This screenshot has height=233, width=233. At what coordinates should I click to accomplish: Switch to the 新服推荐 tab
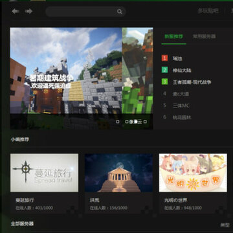click(x=173, y=36)
